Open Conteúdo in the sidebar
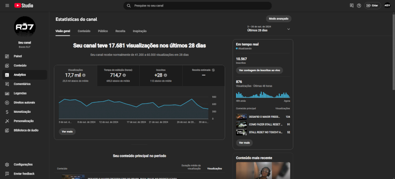Screen dimensions: 395x179 [x=25, y=66]
